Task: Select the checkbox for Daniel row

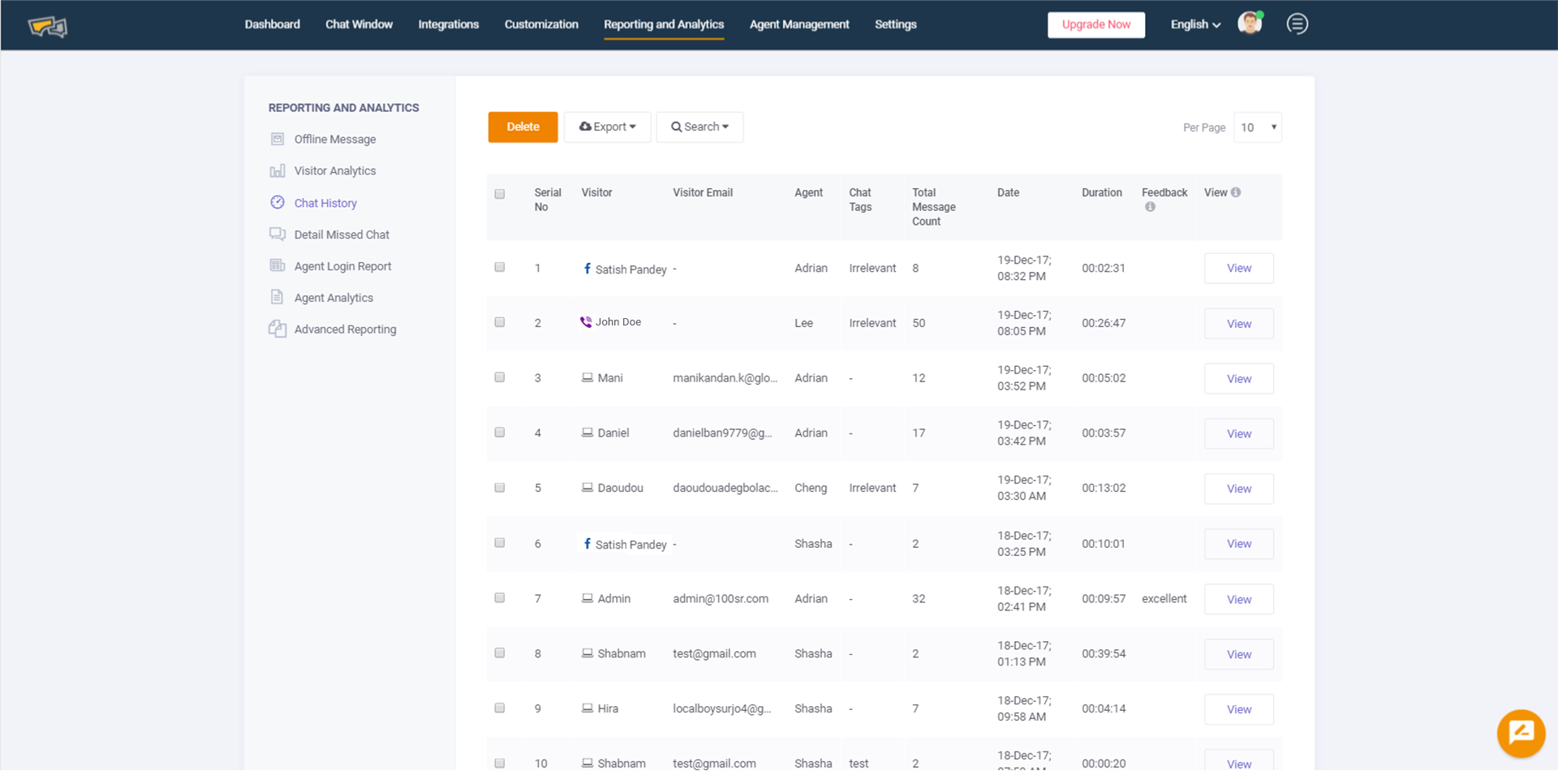Action: point(500,433)
